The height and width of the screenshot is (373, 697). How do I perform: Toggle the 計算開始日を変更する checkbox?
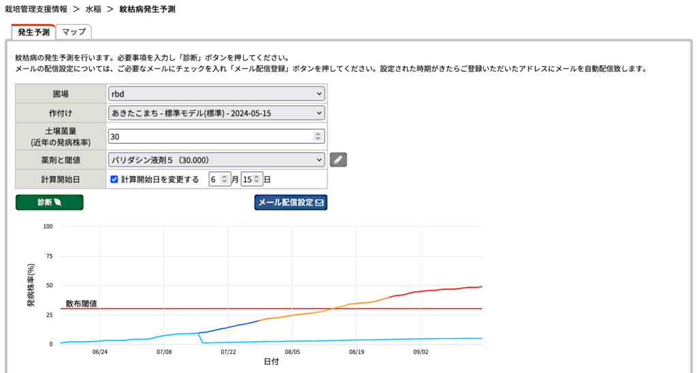coord(114,180)
